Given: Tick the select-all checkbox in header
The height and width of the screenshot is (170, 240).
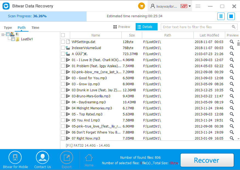Looking at the screenshot, I should pyautogui.click(x=63, y=35).
